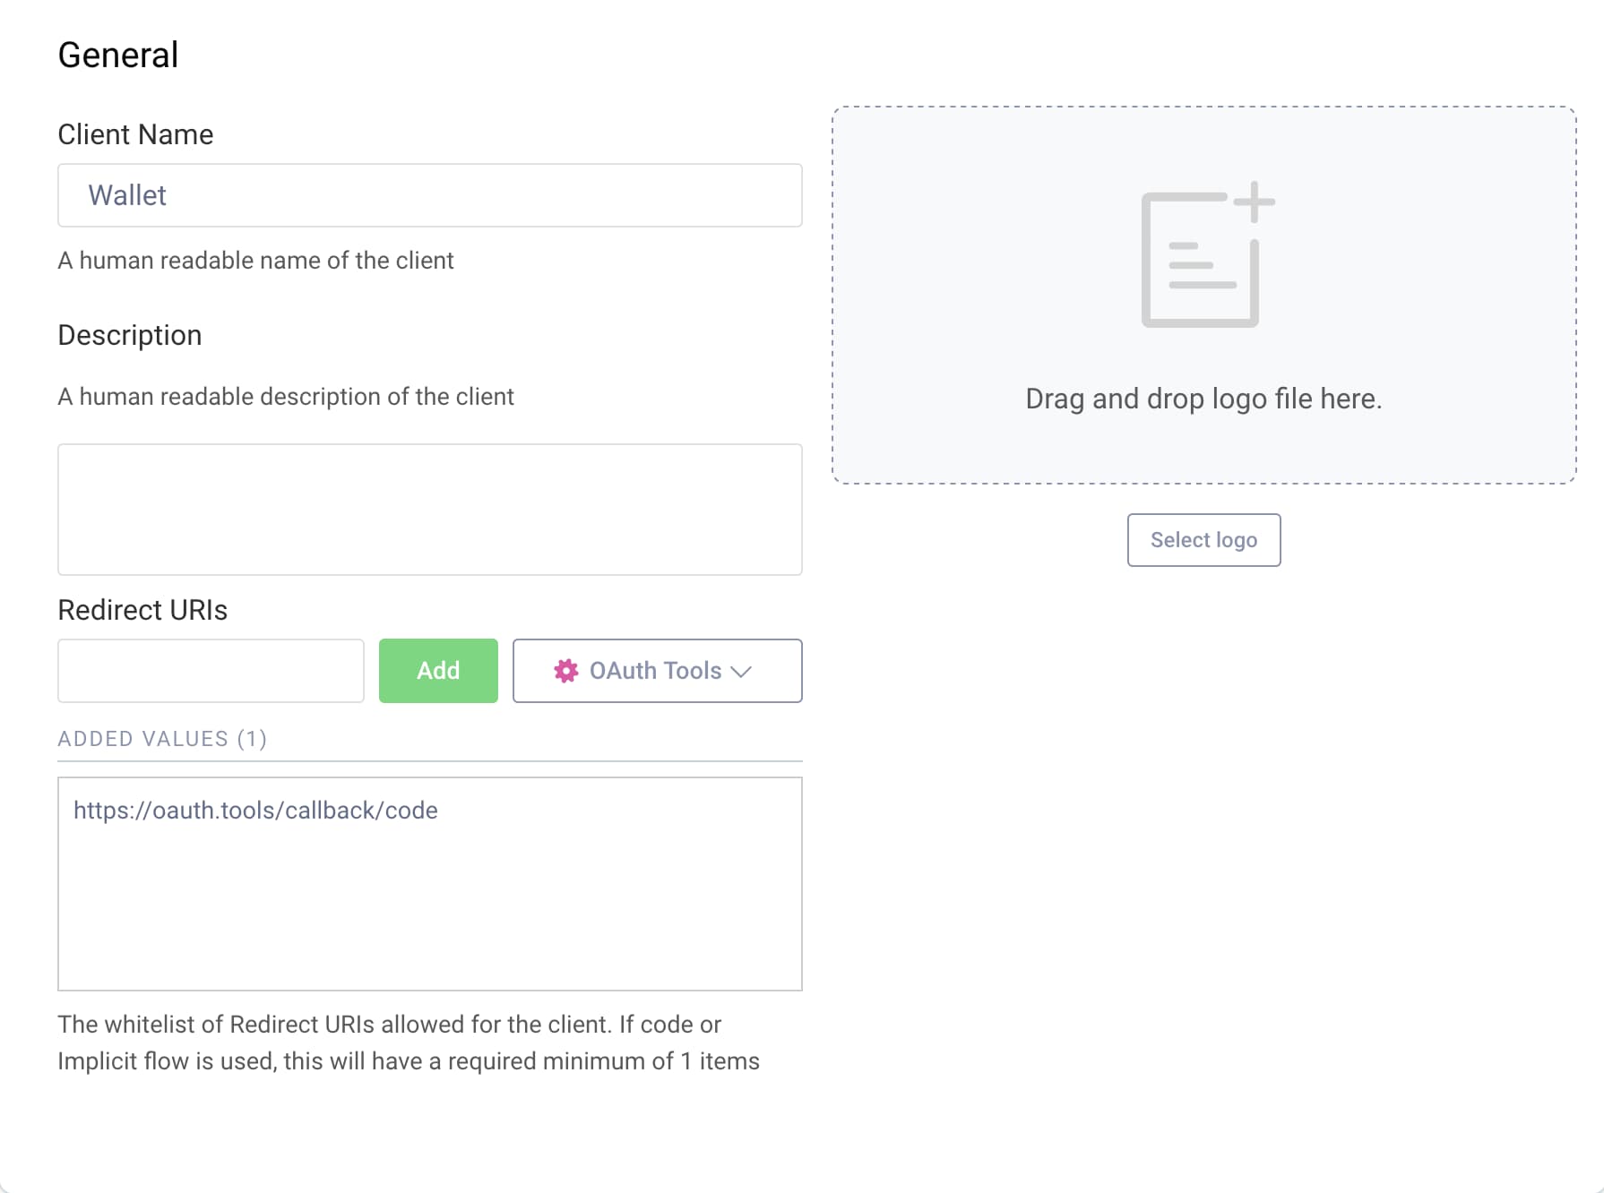Select the oauth.tools/callback/code redirect URI
Image resolution: width=1604 pixels, height=1193 pixels.
pos(256,810)
